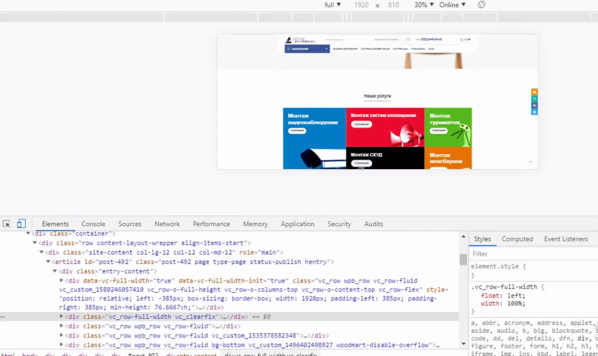This screenshot has width=598, height=356.
Task: Open the Network tab
Action: 167,224
